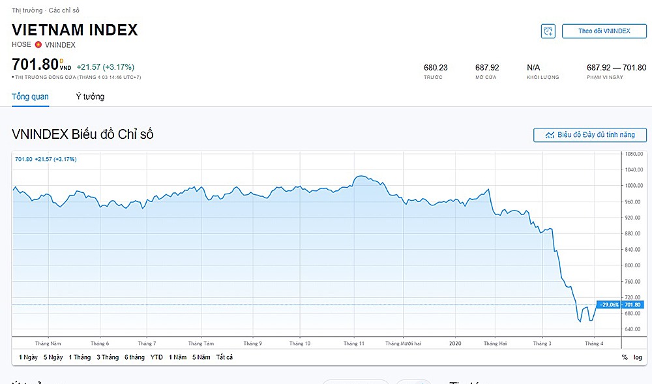Select the YTD time range
652x384 pixels.
click(x=156, y=357)
